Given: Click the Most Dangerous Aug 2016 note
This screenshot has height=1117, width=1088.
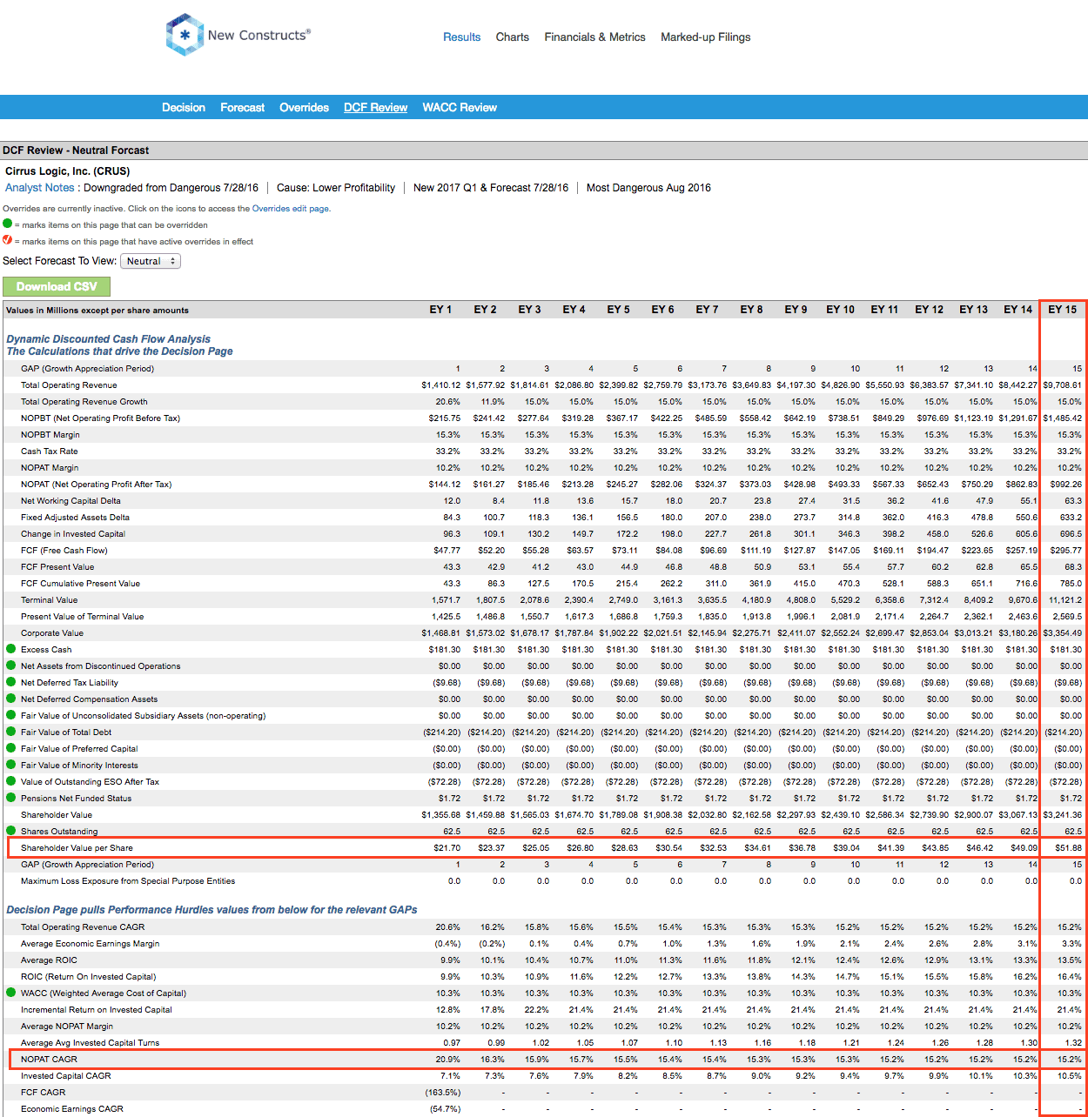Looking at the screenshot, I should (648, 188).
